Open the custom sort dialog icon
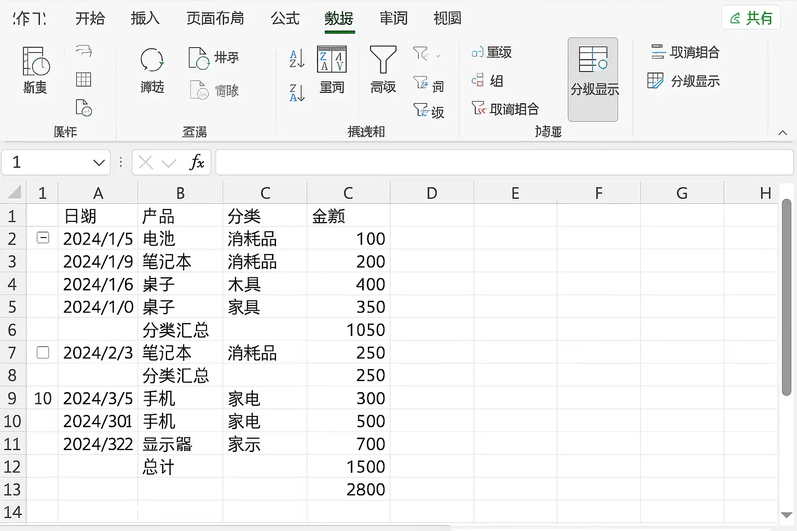Screen dimensions: 797x531 (332, 59)
